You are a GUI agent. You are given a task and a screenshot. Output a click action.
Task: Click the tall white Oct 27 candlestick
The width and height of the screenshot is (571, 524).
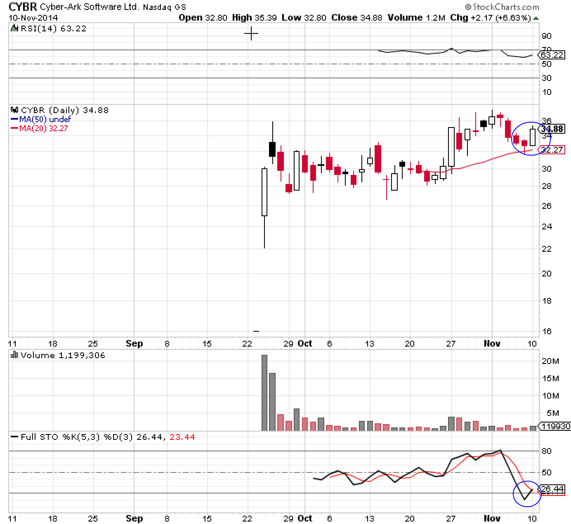pyautogui.click(x=451, y=147)
